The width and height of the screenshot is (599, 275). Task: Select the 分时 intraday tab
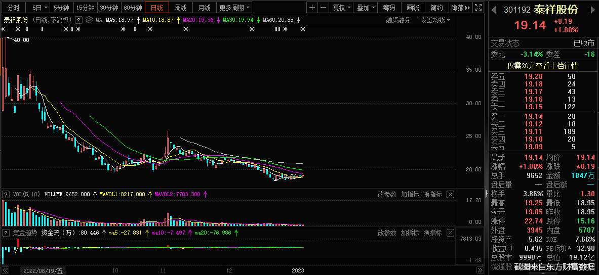[14, 8]
